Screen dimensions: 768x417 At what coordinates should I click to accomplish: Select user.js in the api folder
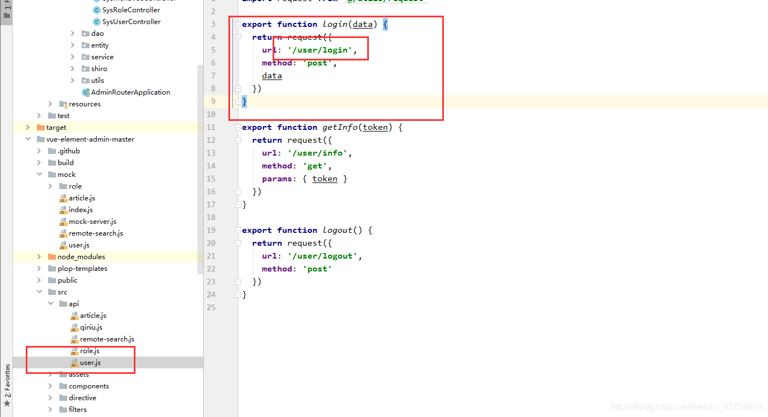[90, 363]
